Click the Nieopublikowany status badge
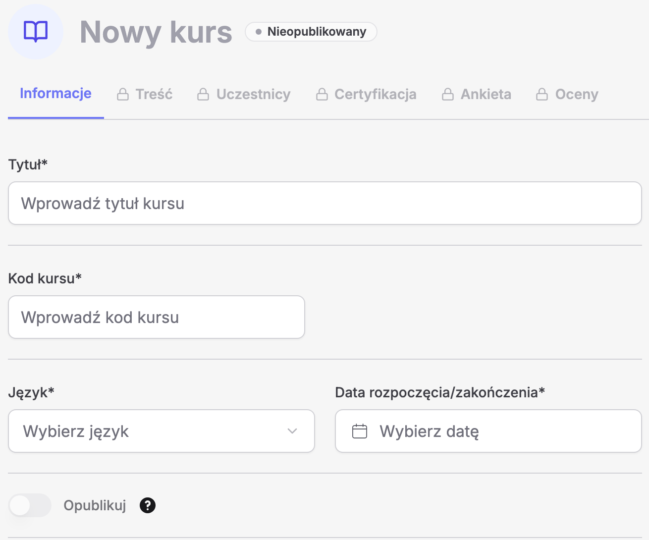Image resolution: width=649 pixels, height=540 pixels. click(311, 32)
